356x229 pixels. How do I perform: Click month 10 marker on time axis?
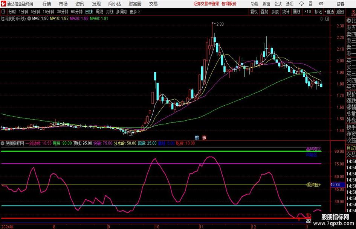(157, 227)
